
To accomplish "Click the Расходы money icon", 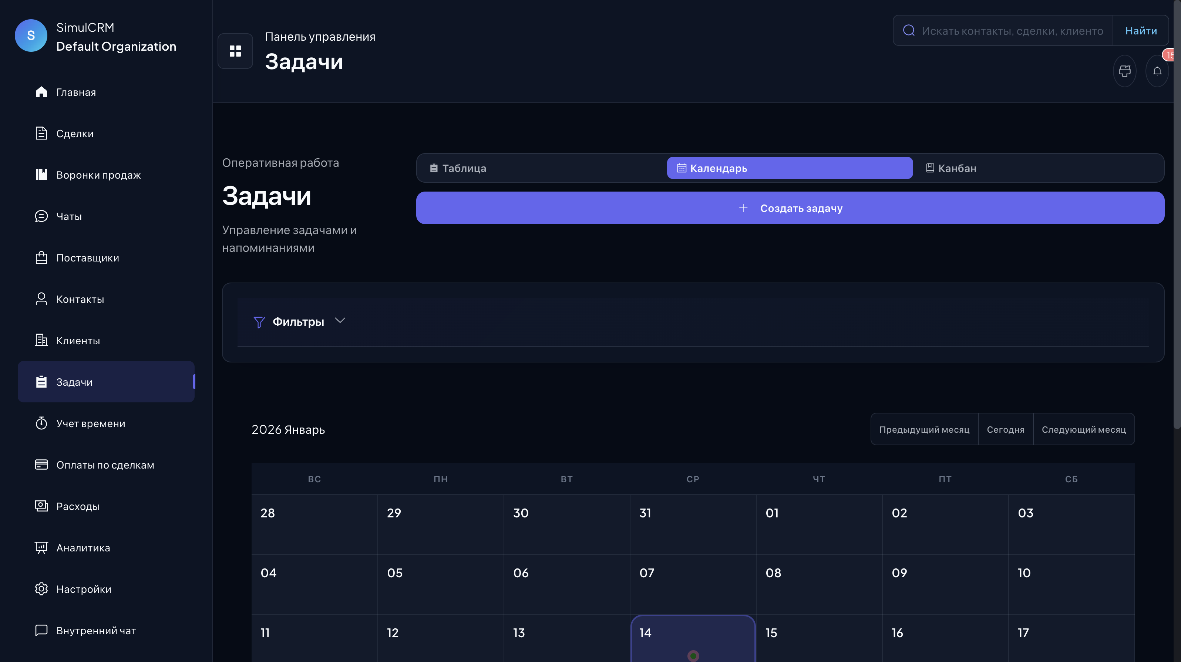I will [41, 506].
